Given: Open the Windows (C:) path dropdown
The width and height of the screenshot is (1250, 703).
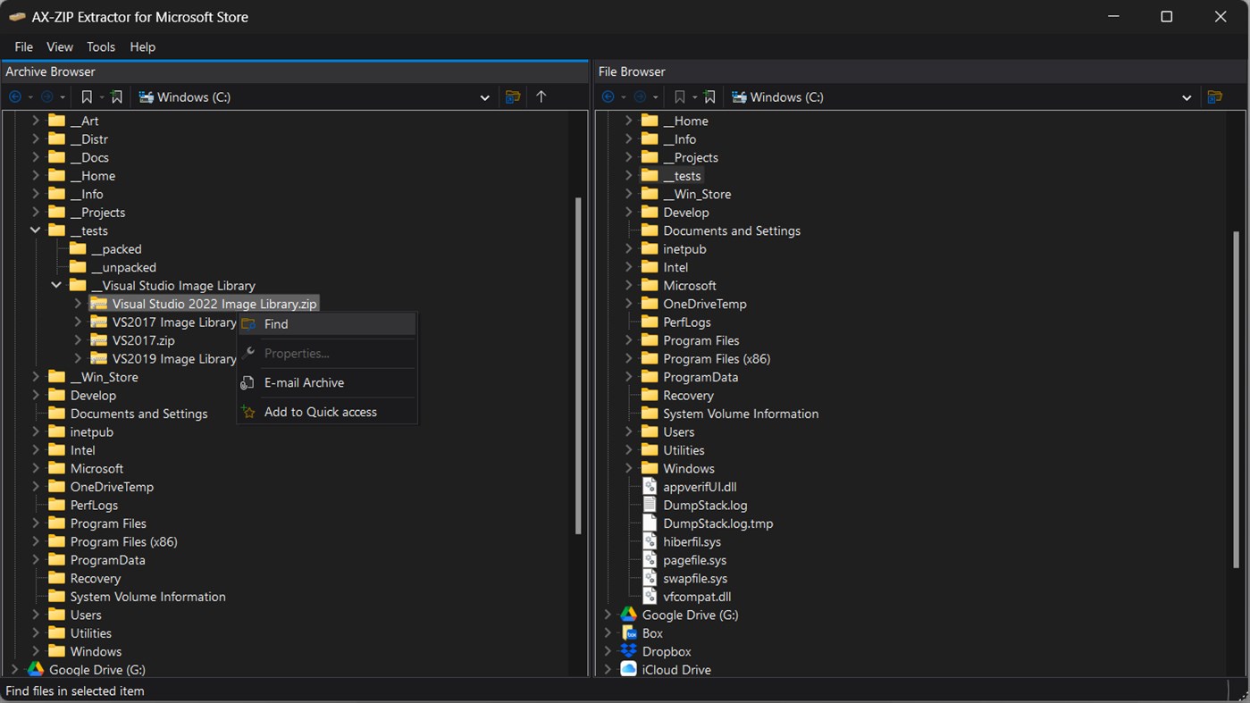Looking at the screenshot, I should [x=484, y=96].
